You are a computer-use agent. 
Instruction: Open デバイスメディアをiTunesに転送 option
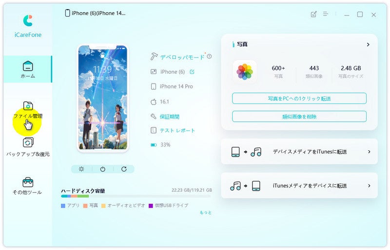click(x=299, y=151)
